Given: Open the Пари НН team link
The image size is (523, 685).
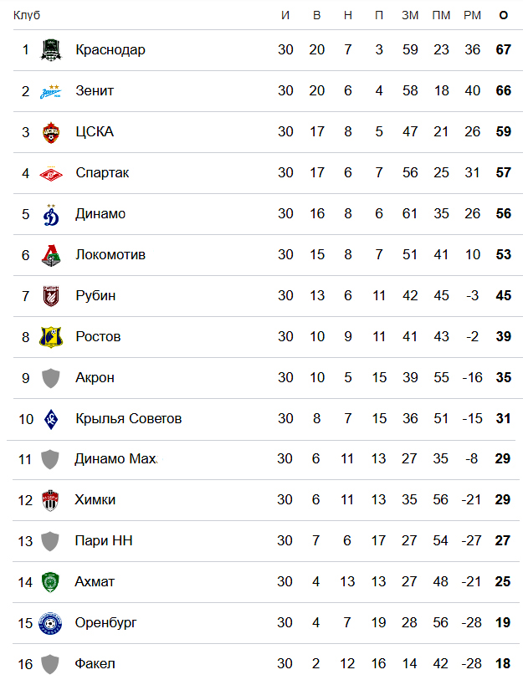Looking at the screenshot, I should click(104, 541).
